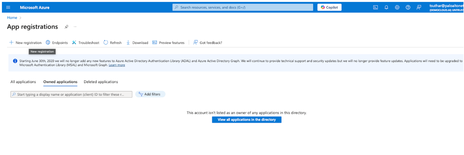Follow the Learn more link
Screen dimensions: 464x155
pyautogui.click(x=117, y=65)
